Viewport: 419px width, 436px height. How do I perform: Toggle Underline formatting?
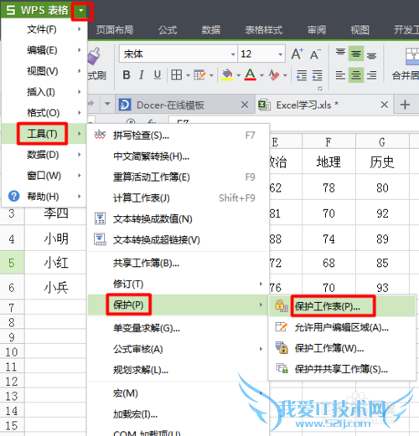click(158, 74)
